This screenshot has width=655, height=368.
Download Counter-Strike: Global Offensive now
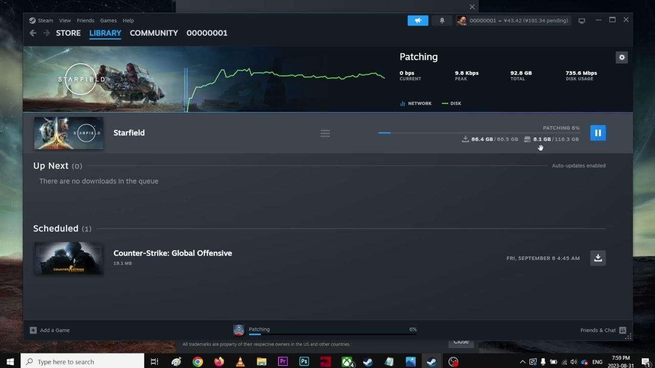tap(598, 258)
